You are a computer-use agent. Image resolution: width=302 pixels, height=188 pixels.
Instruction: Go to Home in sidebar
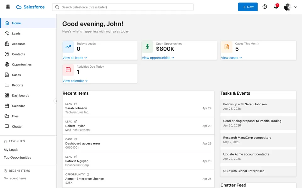(28, 23)
